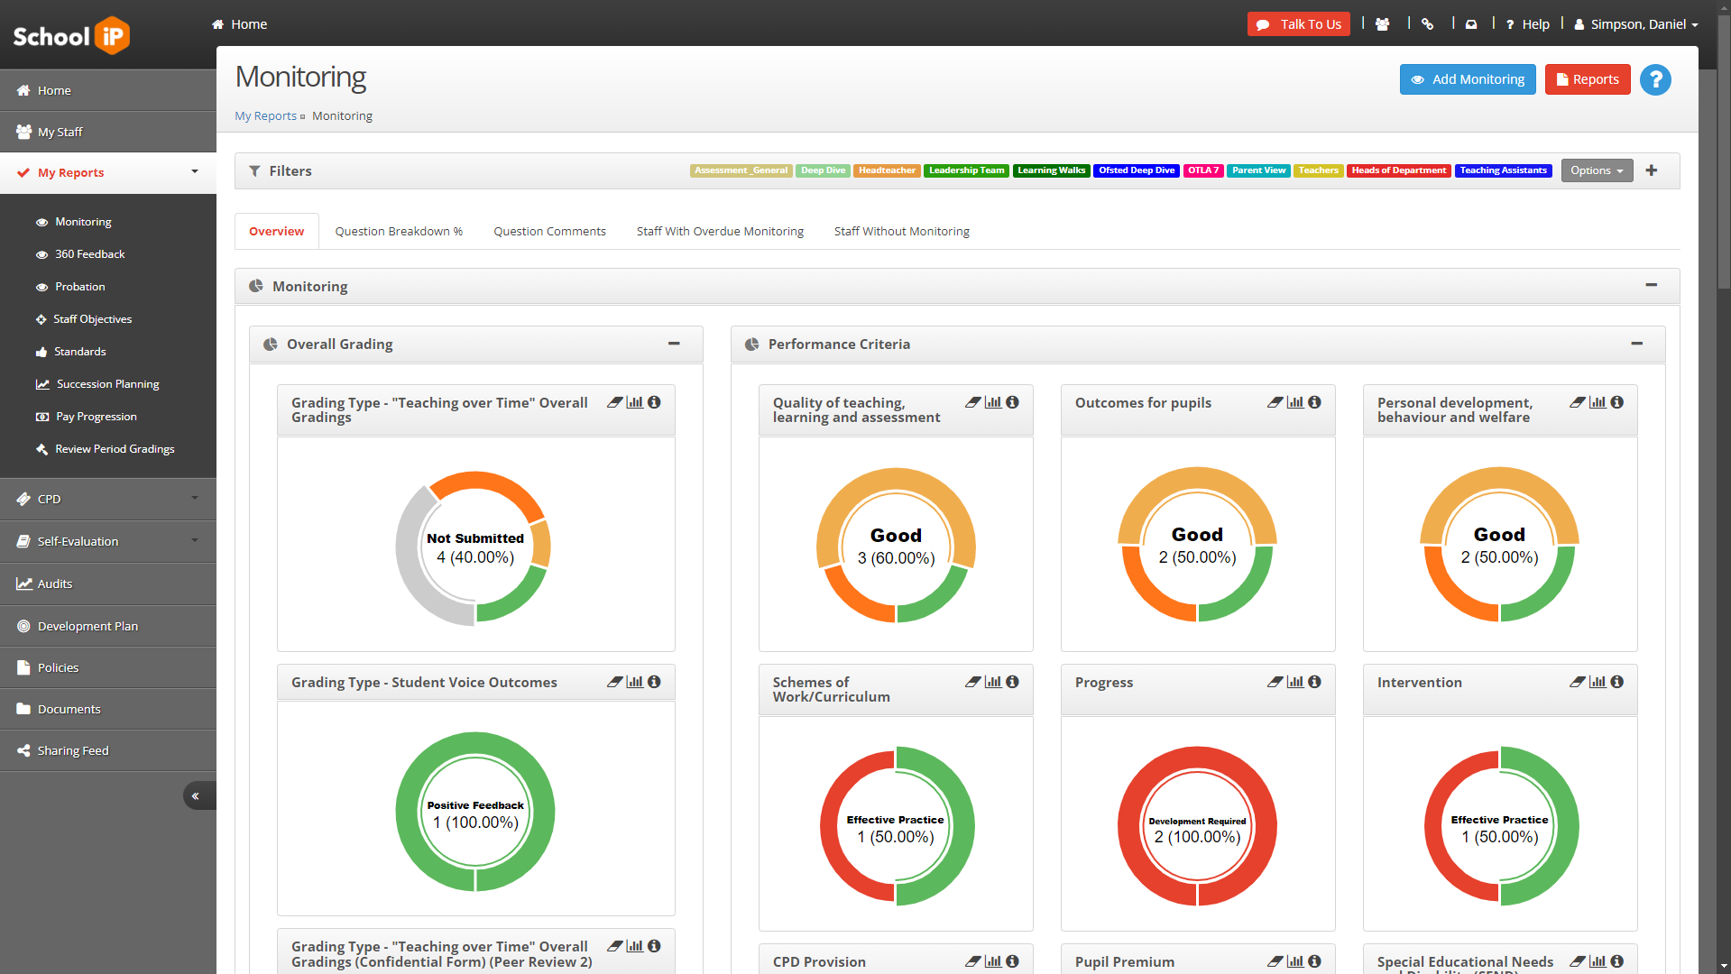Bar chart icon on Outcomes for pupils card
Viewport: 1731px width, 974px height.
click(1295, 402)
